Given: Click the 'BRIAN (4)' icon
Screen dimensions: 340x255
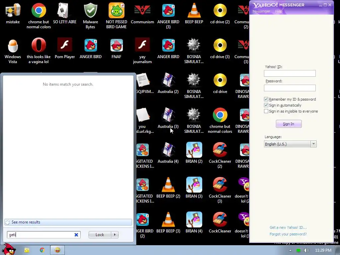Looking at the screenshot, I should coord(194,223).
